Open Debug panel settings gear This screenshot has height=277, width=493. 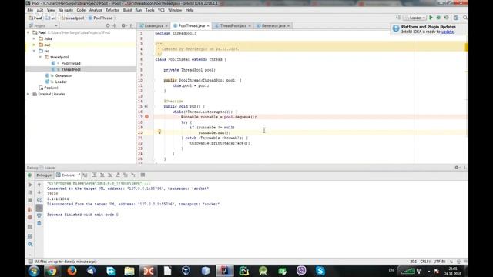tap(457, 168)
